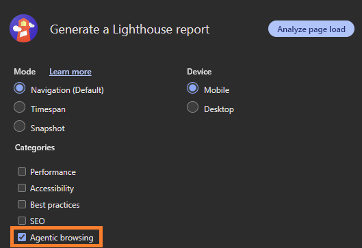Uncheck the Agentic browsing checkbox square
This screenshot has height=248, width=362.
22,237
